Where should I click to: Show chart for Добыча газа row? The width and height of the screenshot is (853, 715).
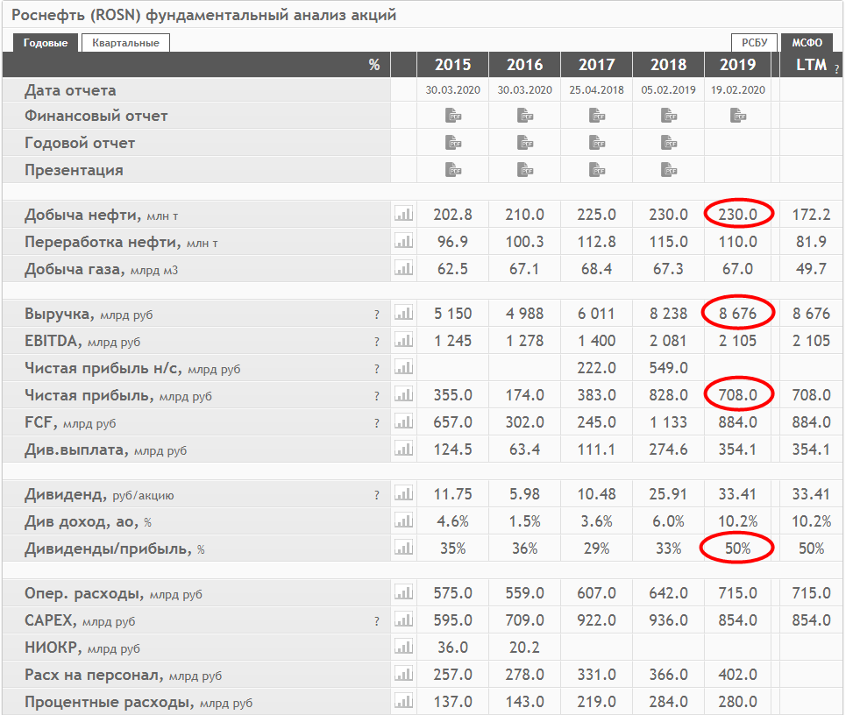point(403,268)
